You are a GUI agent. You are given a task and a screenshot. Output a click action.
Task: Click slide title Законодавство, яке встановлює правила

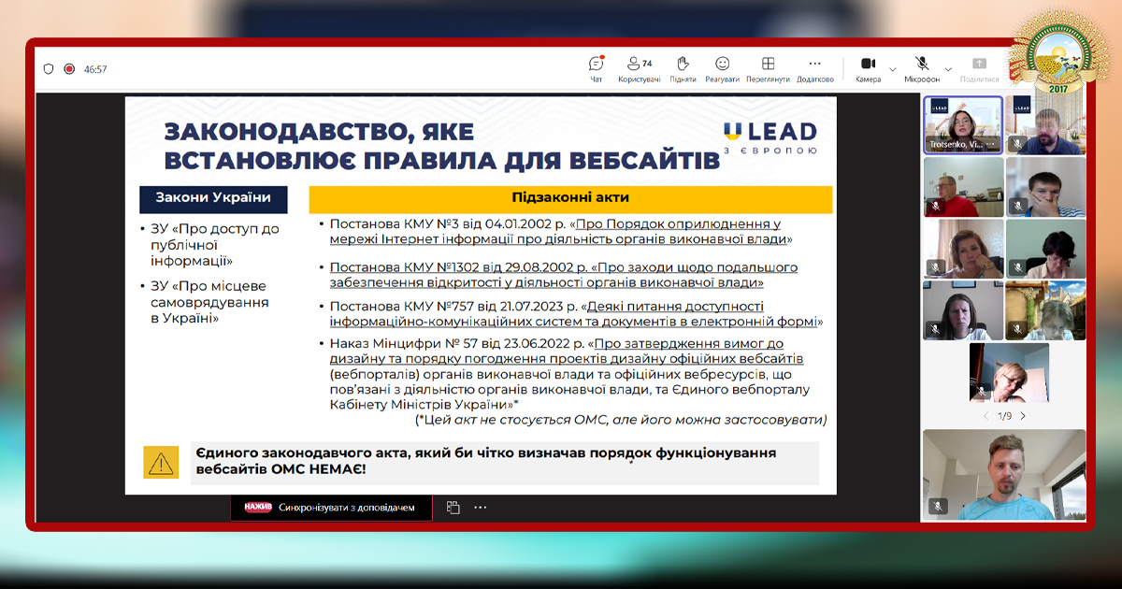coord(441,146)
